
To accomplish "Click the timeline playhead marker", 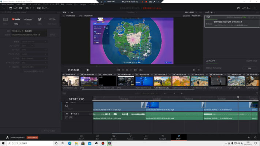I will pyautogui.click(x=238, y=97).
